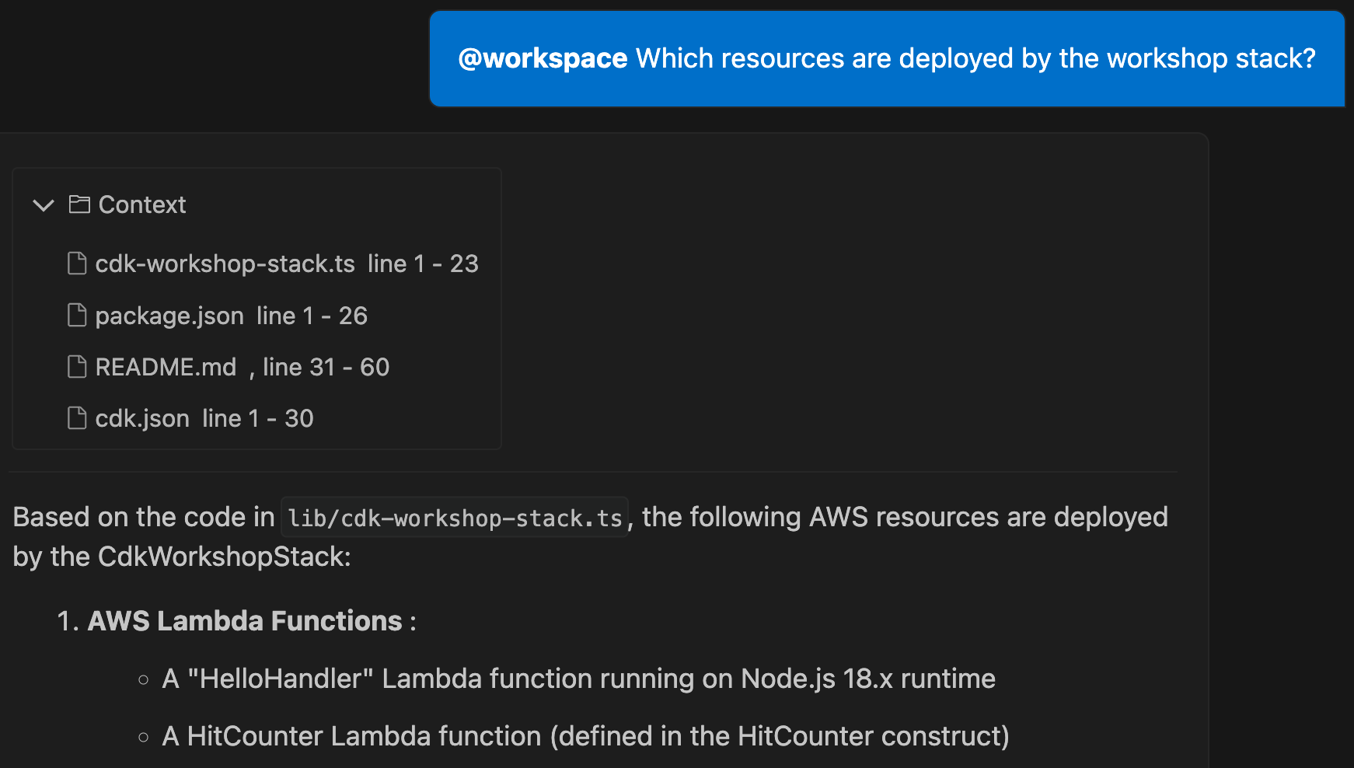The width and height of the screenshot is (1354, 768).
Task: Select the AWS Lambda Functions heading
Action: tap(245, 620)
